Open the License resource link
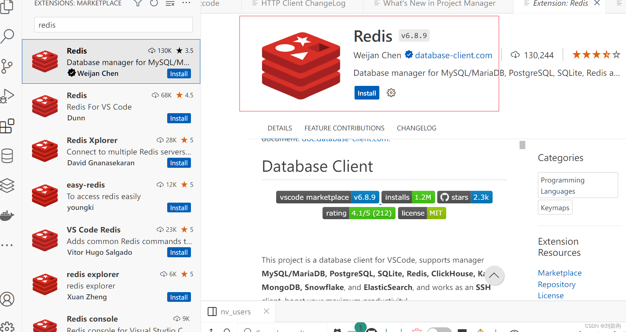The width and height of the screenshot is (626, 332). [550, 295]
